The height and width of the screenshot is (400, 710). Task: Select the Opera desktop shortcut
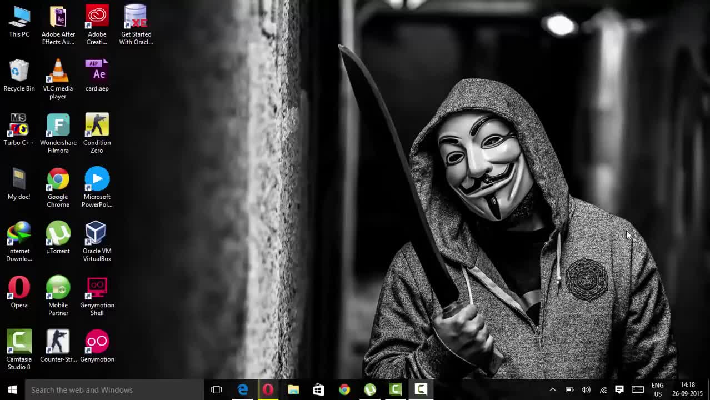[19, 293]
